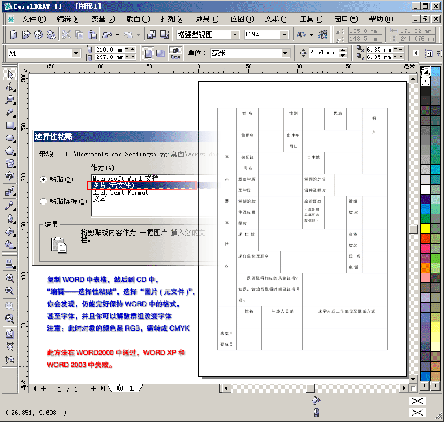
Task: Select the 粘贴链接(L) radio button
Action: coord(43,201)
